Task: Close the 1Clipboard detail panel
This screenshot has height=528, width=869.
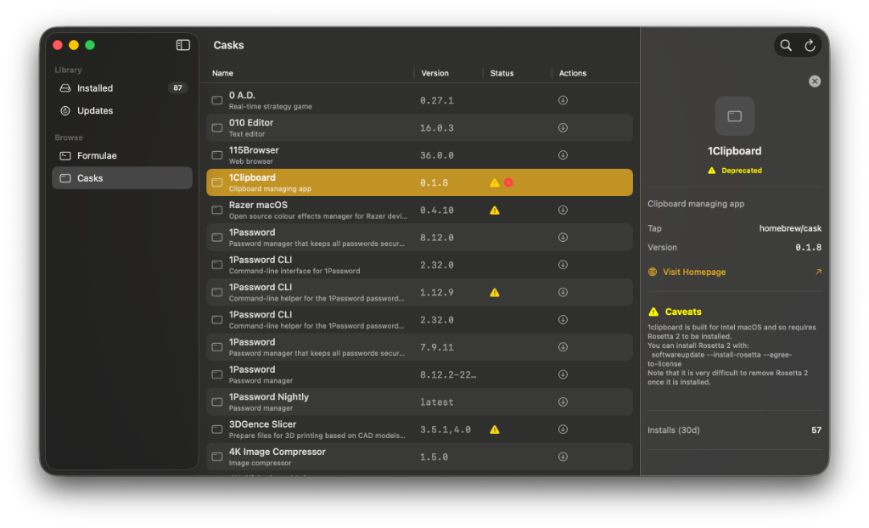Action: click(x=814, y=81)
